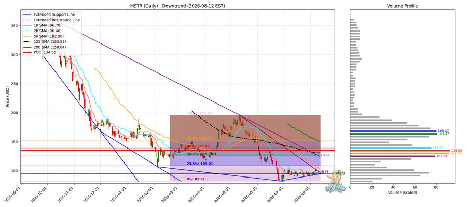Click the 2026-05-01 date tick
The height and width of the screenshot is (207, 467).
click(x=223, y=195)
